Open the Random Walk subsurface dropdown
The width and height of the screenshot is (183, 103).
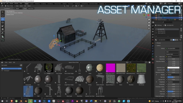pyautogui.click(x=172, y=54)
